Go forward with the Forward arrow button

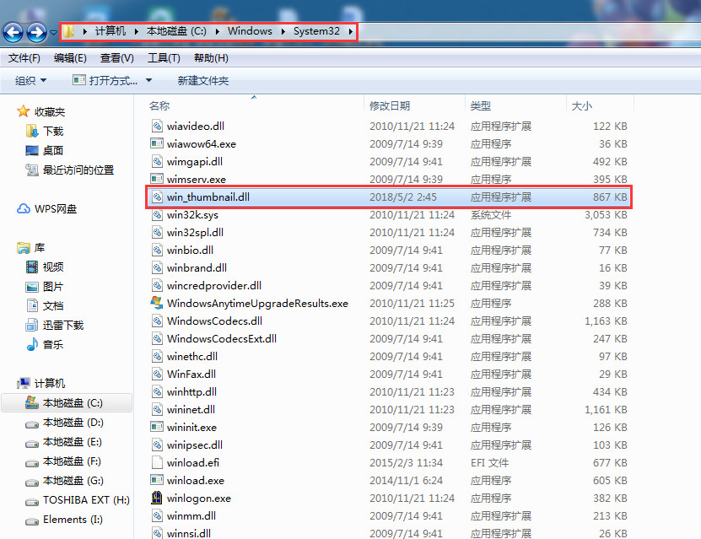[x=36, y=32]
